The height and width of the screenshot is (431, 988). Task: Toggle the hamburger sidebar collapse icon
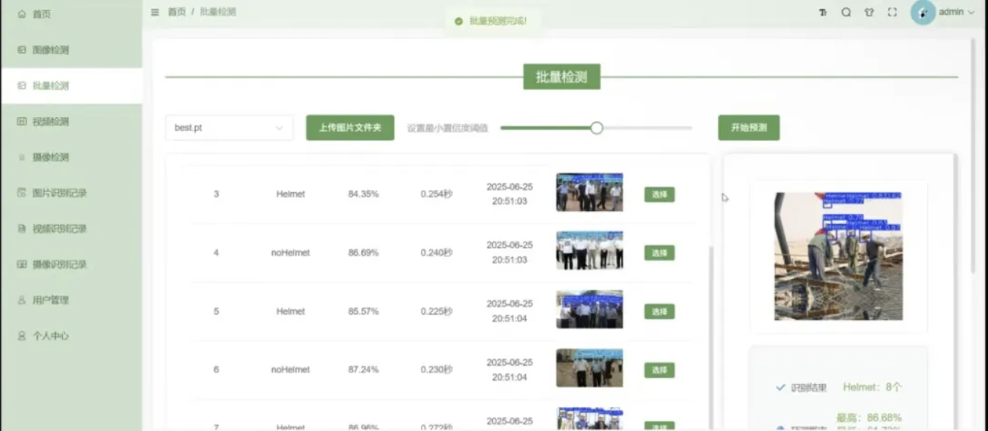coord(154,12)
